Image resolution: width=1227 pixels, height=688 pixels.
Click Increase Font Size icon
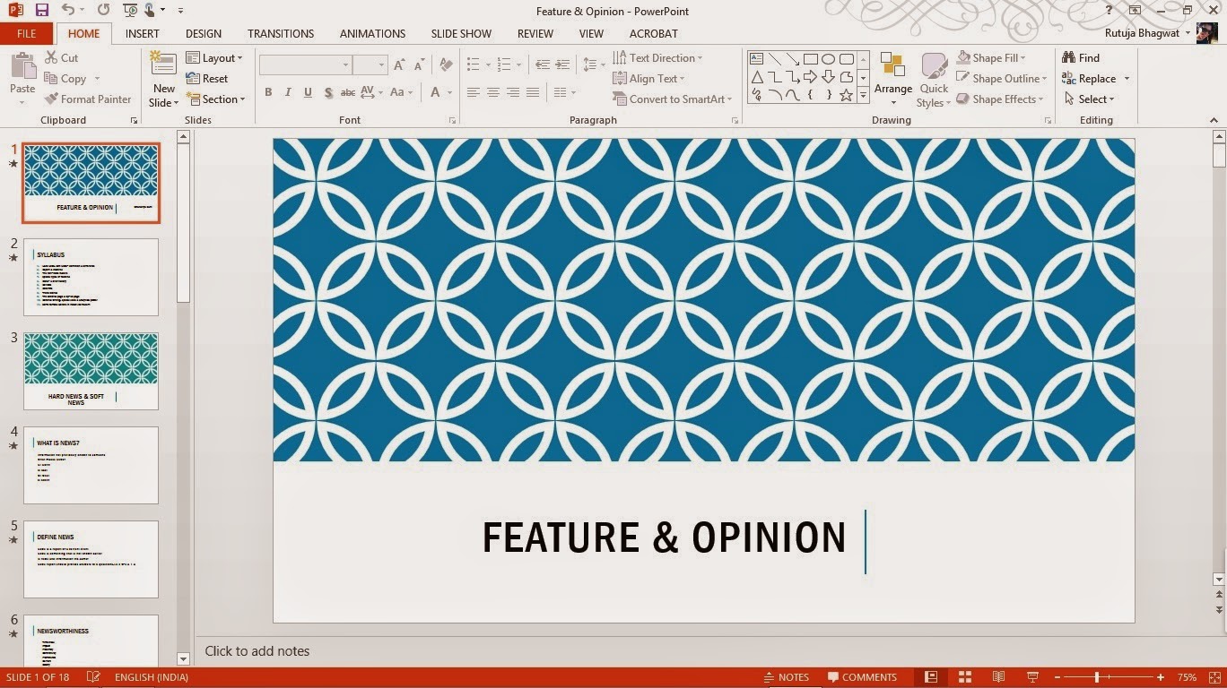pyautogui.click(x=400, y=64)
